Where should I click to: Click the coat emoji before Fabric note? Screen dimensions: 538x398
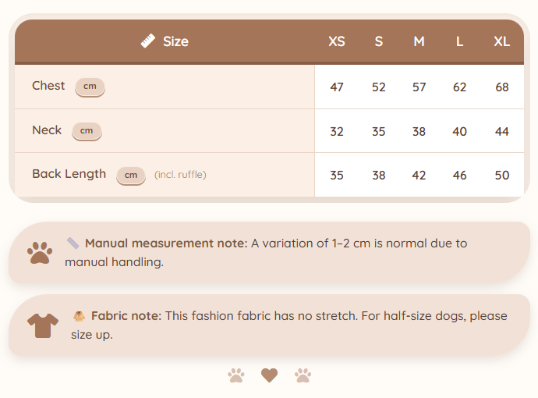(80, 316)
